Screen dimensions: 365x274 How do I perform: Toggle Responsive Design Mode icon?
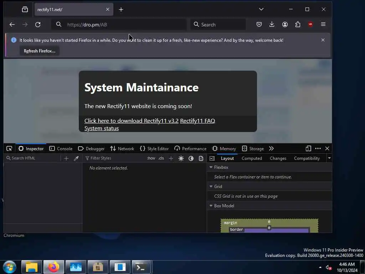[x=308, y=149]
